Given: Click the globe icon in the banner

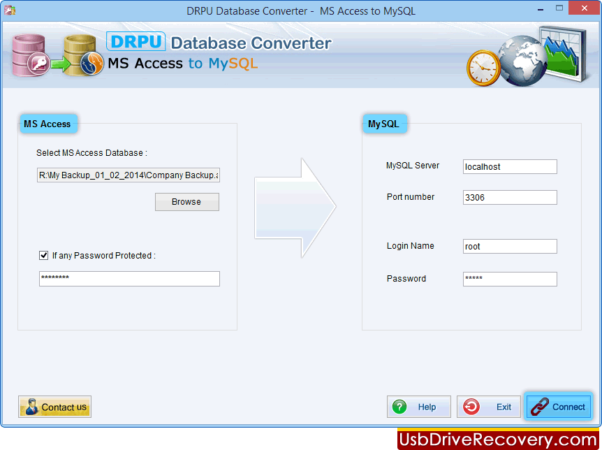Looking at the screenshot, I should 523,61.
